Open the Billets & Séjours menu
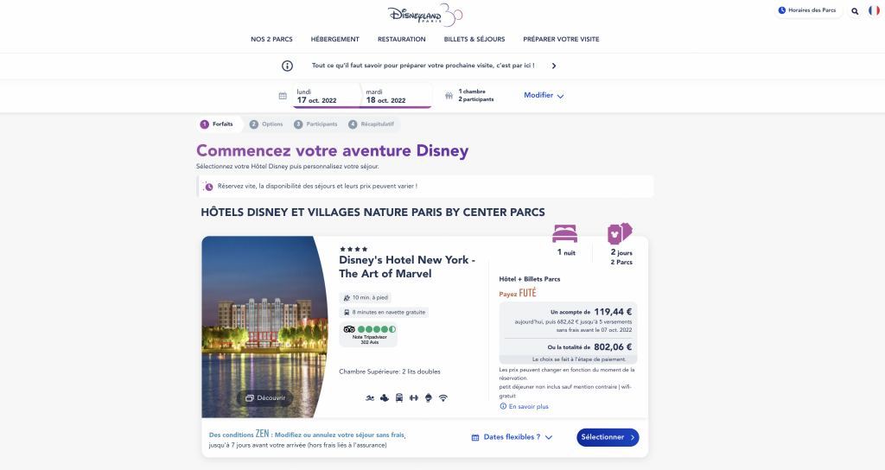Viewport: 885px width, 470px height. click(x=474, y=40)
